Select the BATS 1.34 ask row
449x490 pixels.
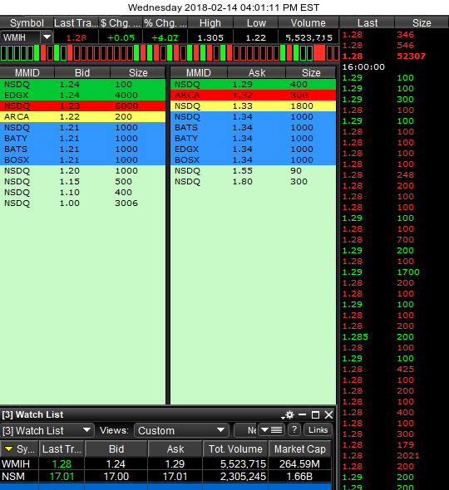coord(253,128)
